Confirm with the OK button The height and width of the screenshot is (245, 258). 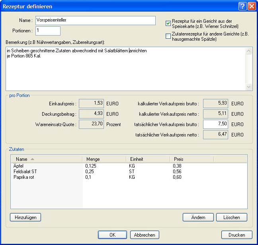(112, 235)
